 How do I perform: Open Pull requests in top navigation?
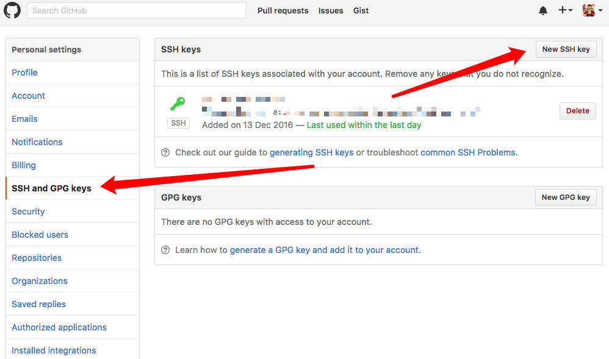[x=283, y=10]
